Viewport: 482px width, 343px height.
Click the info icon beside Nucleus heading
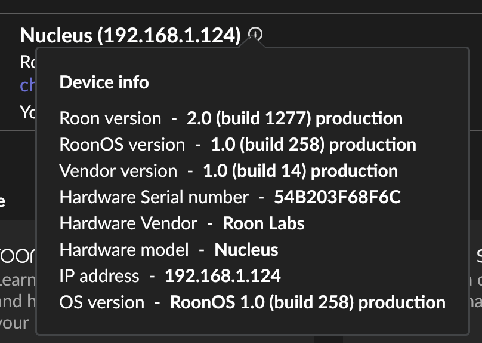point(255,35)
